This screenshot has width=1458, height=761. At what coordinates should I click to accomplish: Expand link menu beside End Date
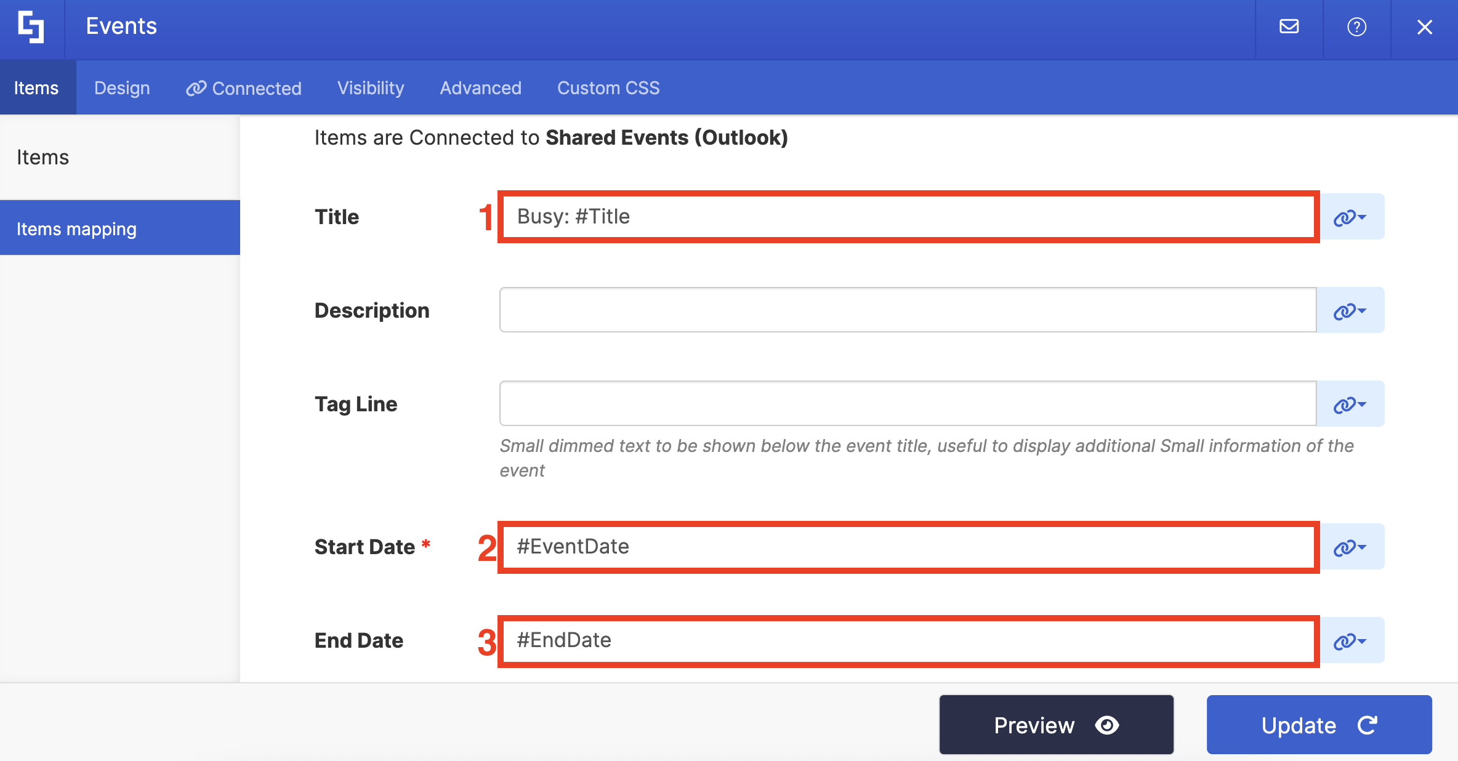(x=1350, y=641)
